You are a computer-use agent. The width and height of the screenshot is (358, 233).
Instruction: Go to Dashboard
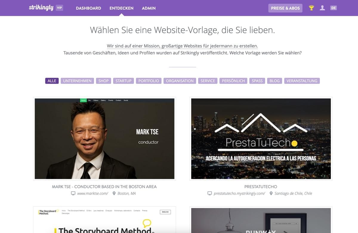point(88,8)
